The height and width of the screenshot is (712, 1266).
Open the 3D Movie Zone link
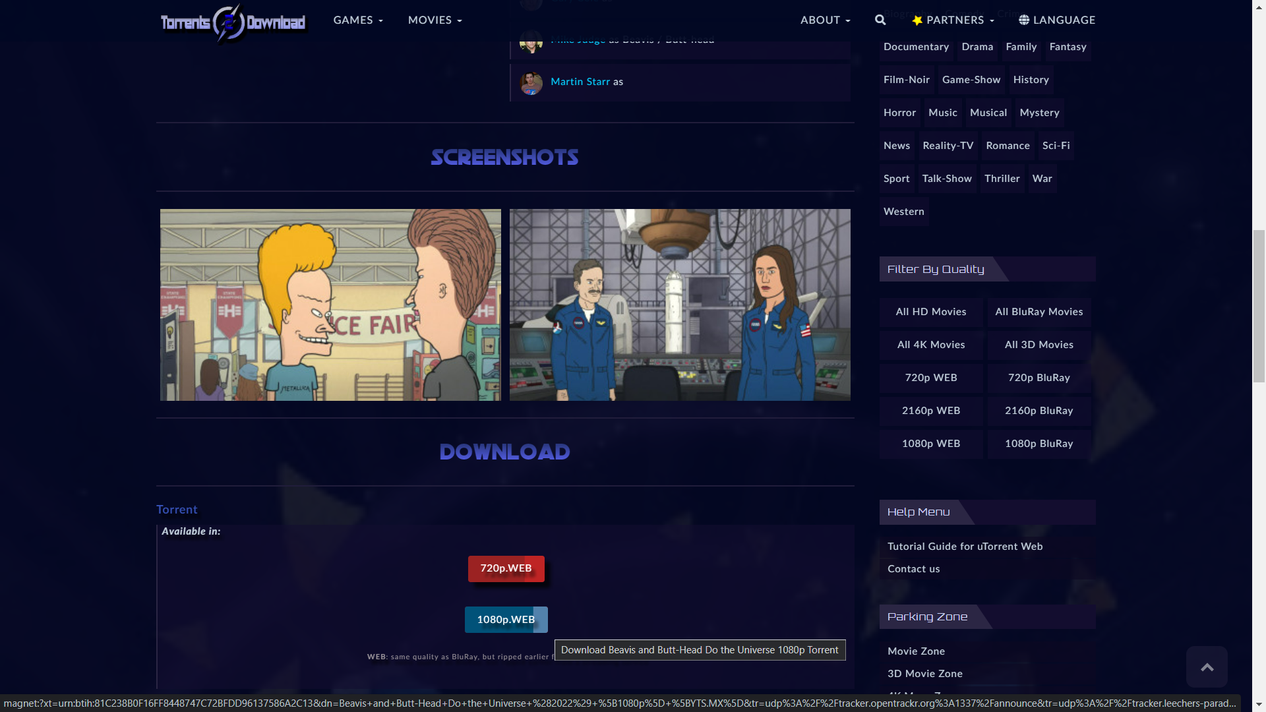924,674
